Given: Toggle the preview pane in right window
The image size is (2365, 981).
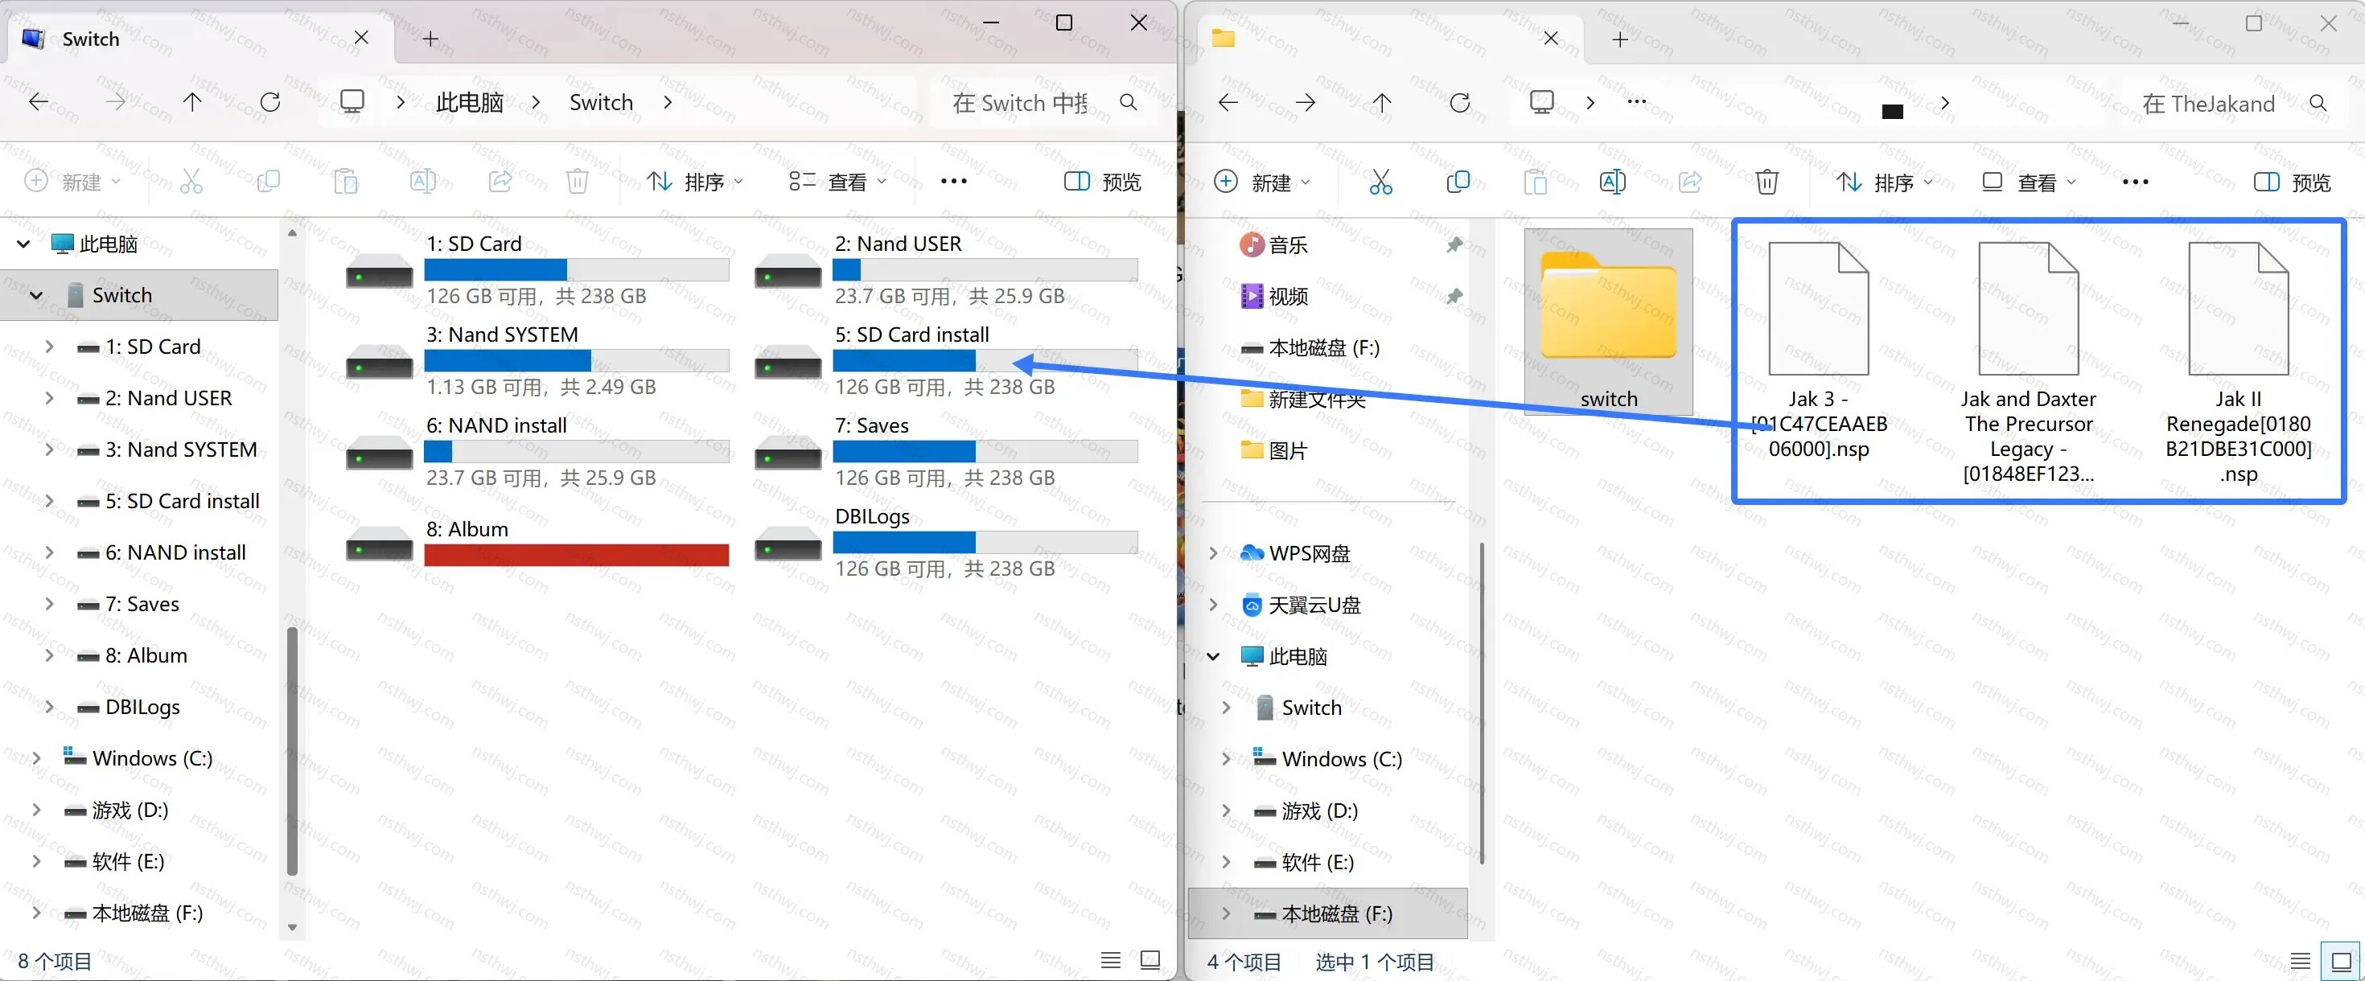Looking at the screenshot, I should [x=2292, y=182].
